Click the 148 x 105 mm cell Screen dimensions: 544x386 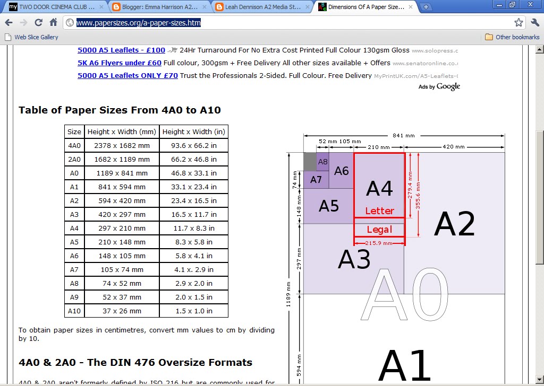(x=122, y=256)
